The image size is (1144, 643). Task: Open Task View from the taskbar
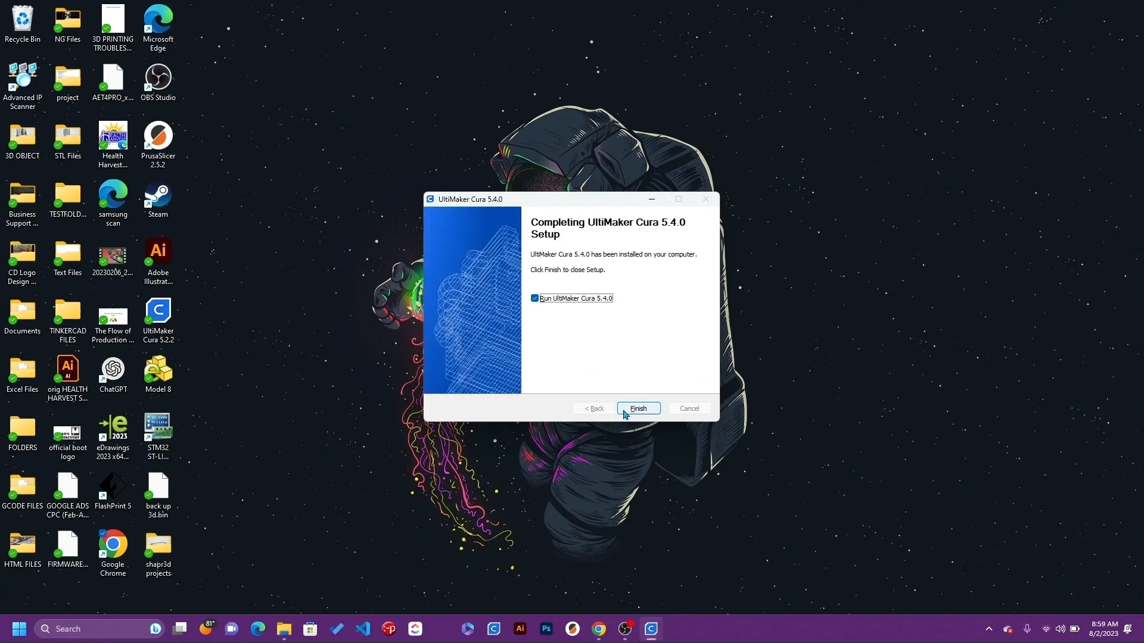(179, 629)
